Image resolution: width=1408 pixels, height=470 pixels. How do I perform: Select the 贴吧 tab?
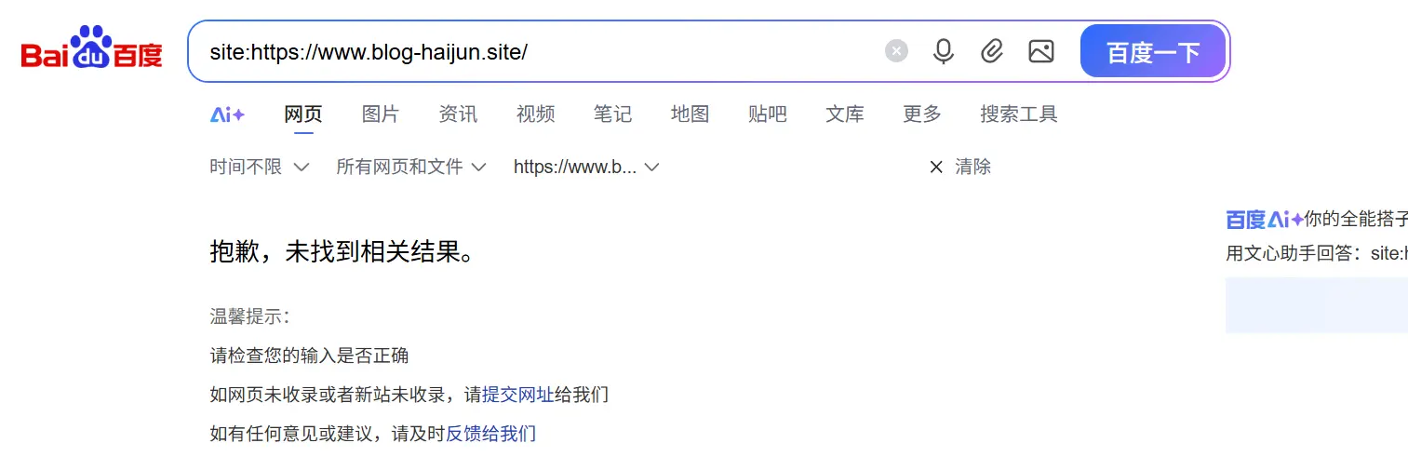pyautogui.click(x=767, y=114)
